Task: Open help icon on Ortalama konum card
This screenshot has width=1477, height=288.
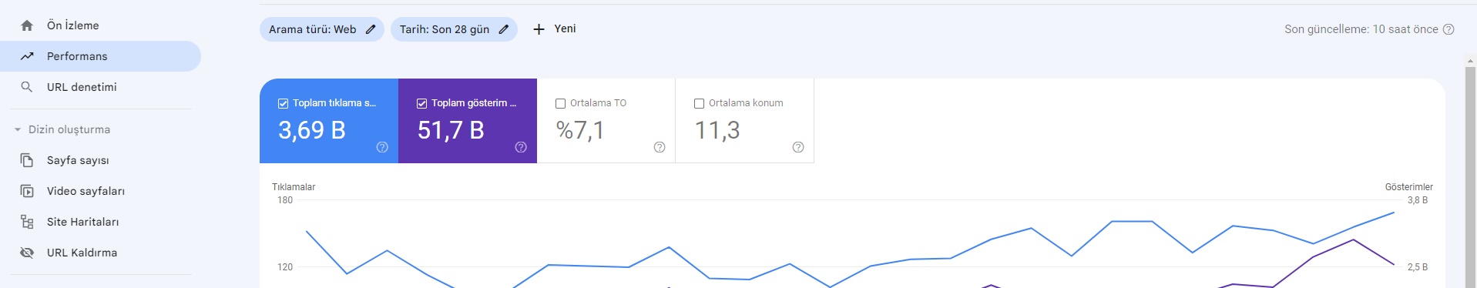Action: [798, 147]
